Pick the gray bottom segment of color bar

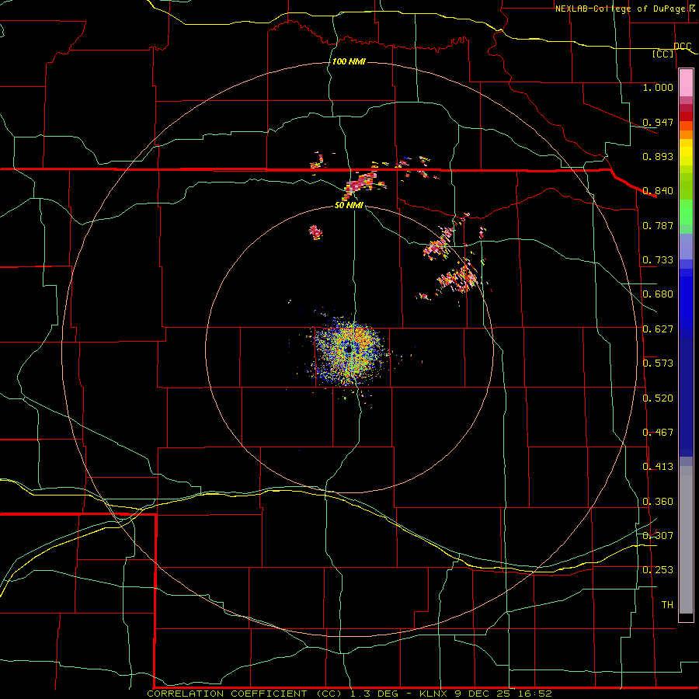click(686, 540)
